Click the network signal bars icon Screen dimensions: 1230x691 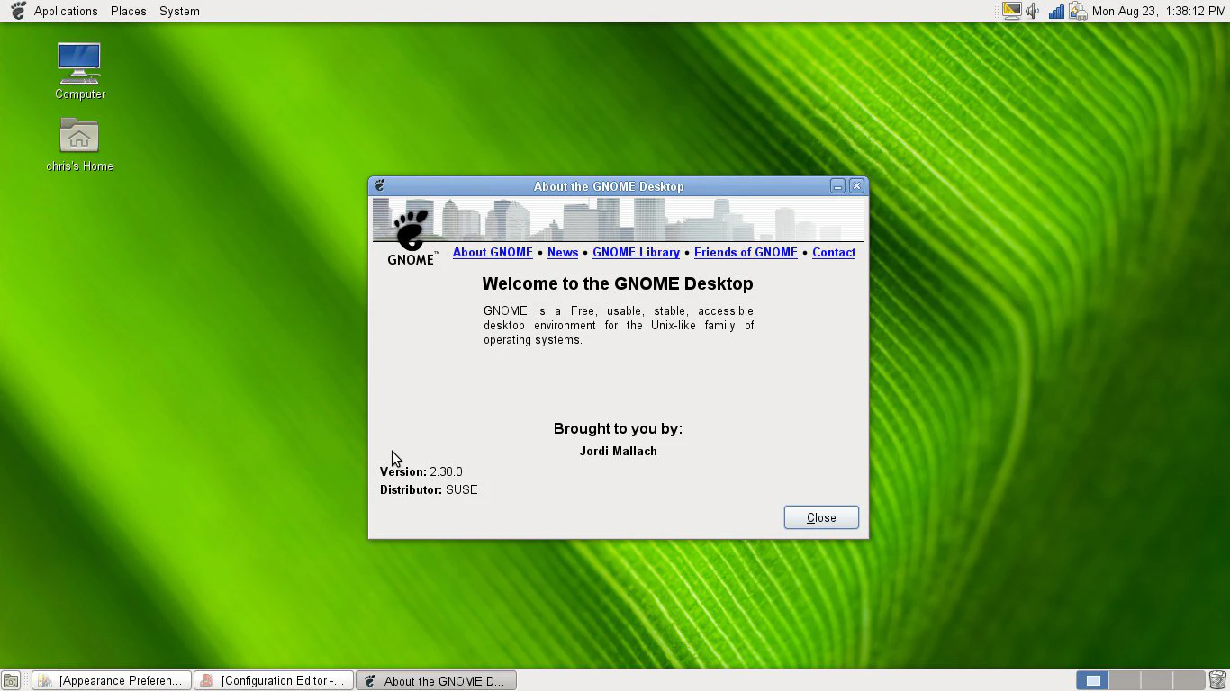(x=1055, y=11)
